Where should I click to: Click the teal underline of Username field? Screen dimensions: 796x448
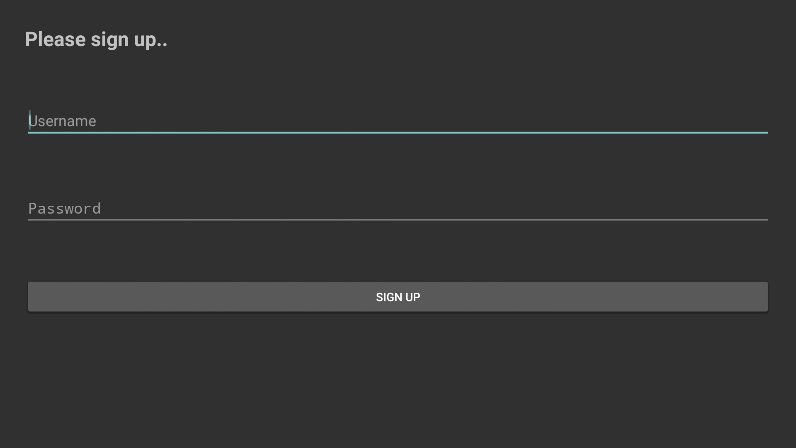tap(398, 132)
